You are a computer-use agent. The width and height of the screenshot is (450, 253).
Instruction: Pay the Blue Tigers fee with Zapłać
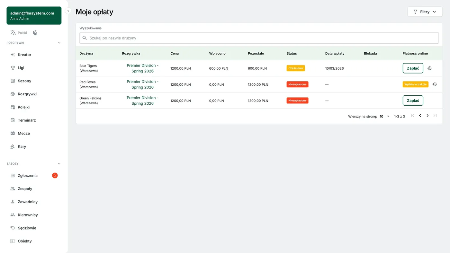pyautogui.click(x=413, y=68)
